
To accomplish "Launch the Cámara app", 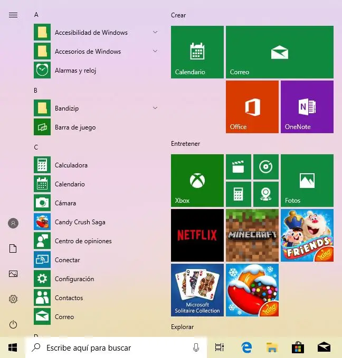I will click(96, 203).
